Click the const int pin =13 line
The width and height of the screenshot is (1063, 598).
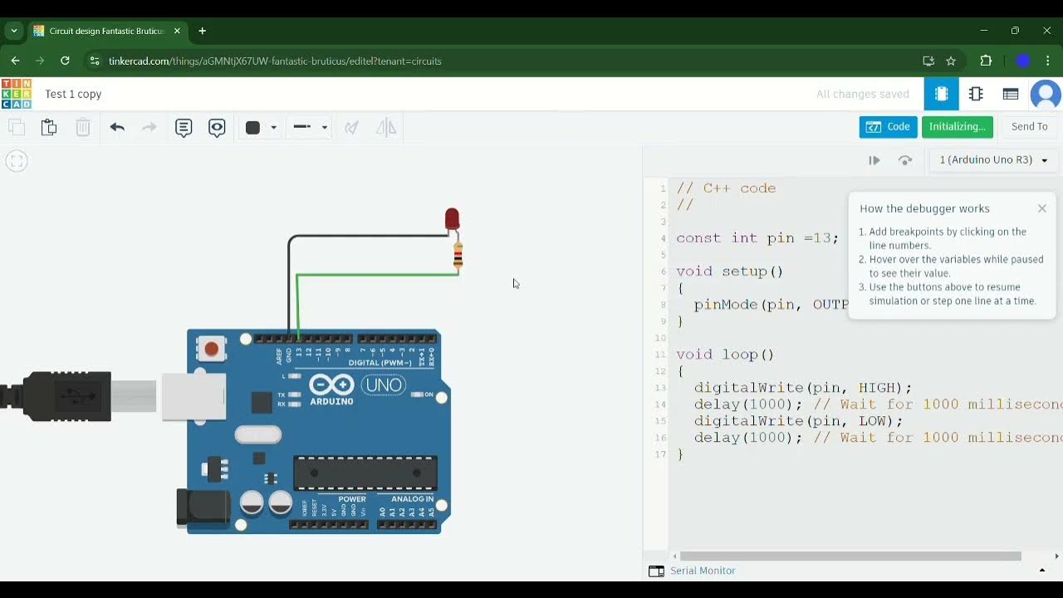click(757, 238)
